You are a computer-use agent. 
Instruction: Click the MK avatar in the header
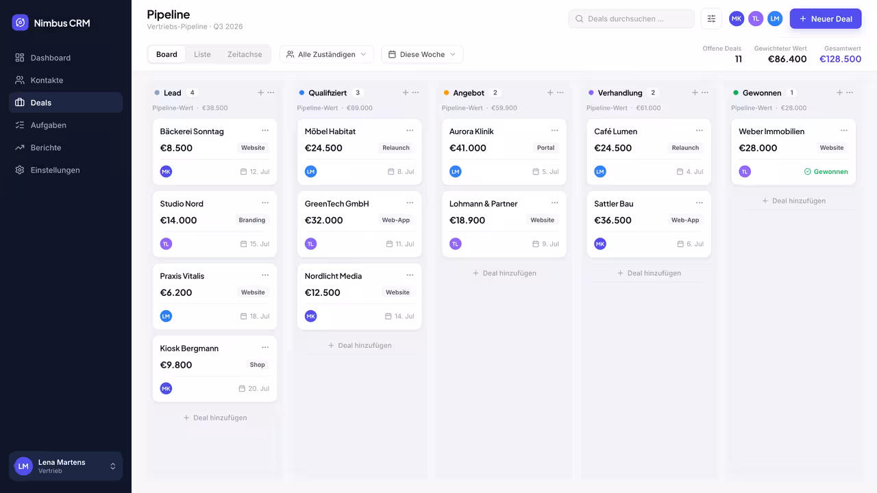click(x=737, y=18)
